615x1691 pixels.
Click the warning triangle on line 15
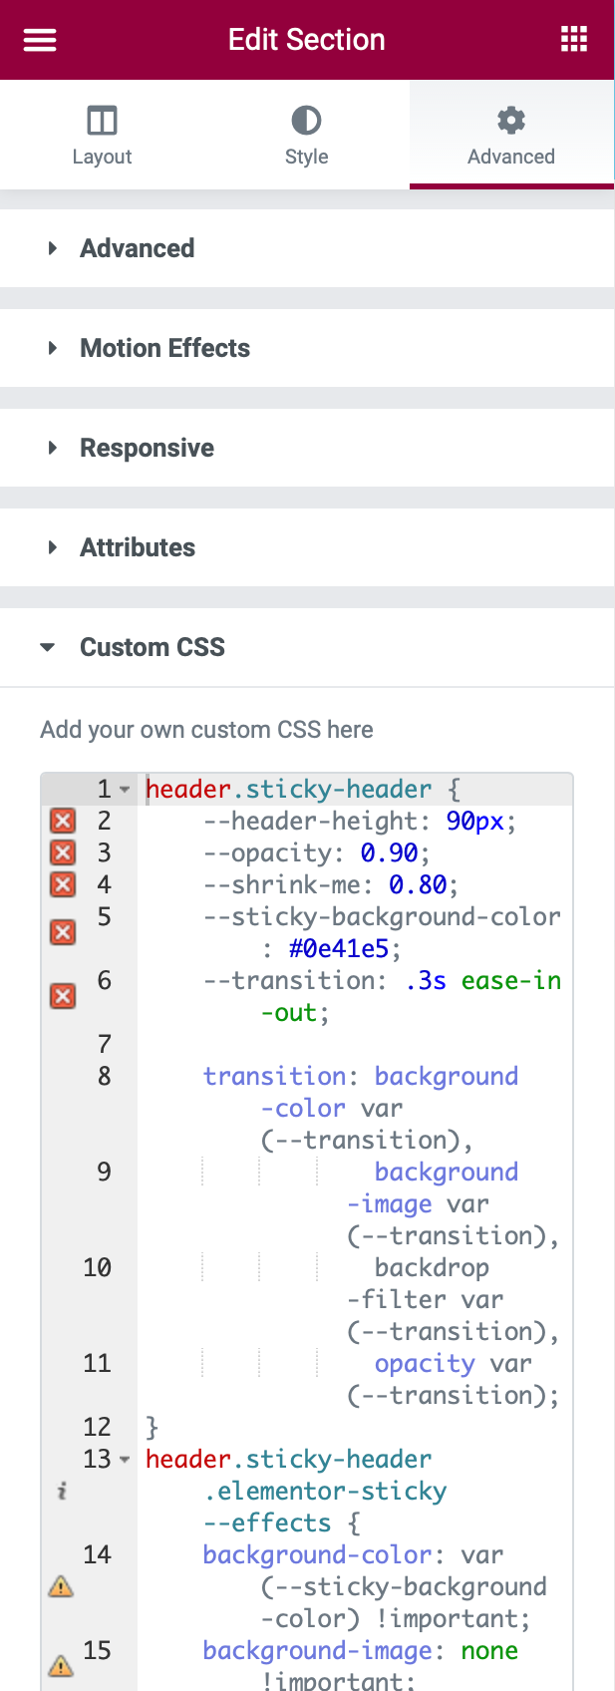[x=61, y=1665]
